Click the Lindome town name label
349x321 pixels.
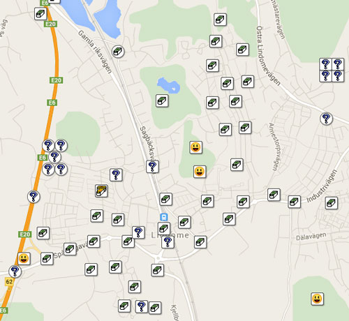click(x=170, y=235)
